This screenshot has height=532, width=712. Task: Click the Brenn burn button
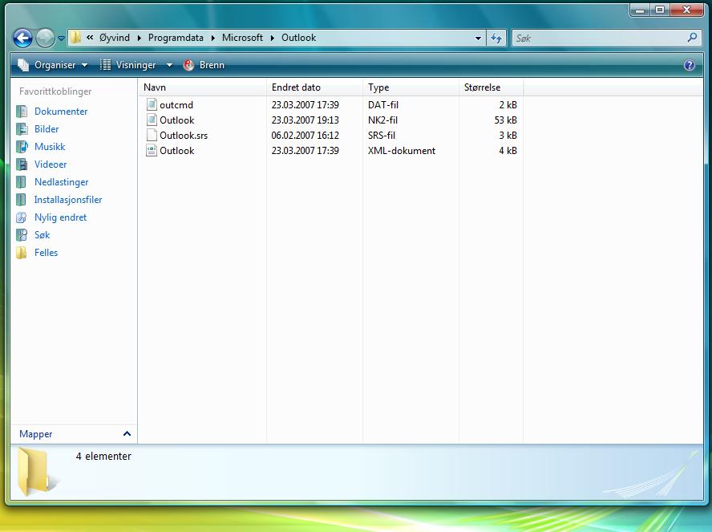pyautogui.click(x=204, y=65)
